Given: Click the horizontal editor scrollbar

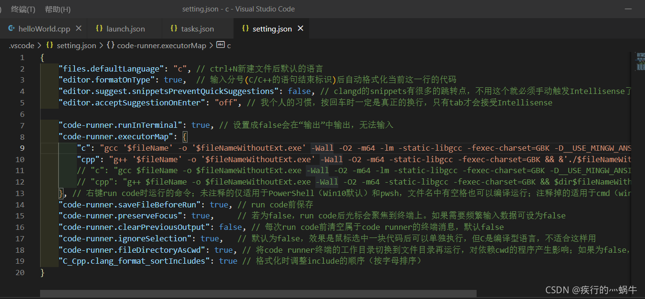Looking at the screenshot, I should tap(258, 294).
